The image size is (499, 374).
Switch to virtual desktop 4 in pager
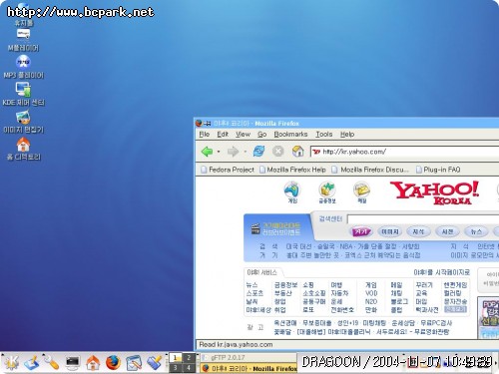click(x=189, y=368)
